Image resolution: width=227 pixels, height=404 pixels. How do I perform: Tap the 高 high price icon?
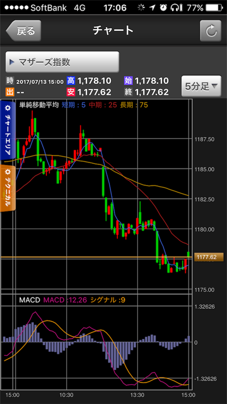71,81
